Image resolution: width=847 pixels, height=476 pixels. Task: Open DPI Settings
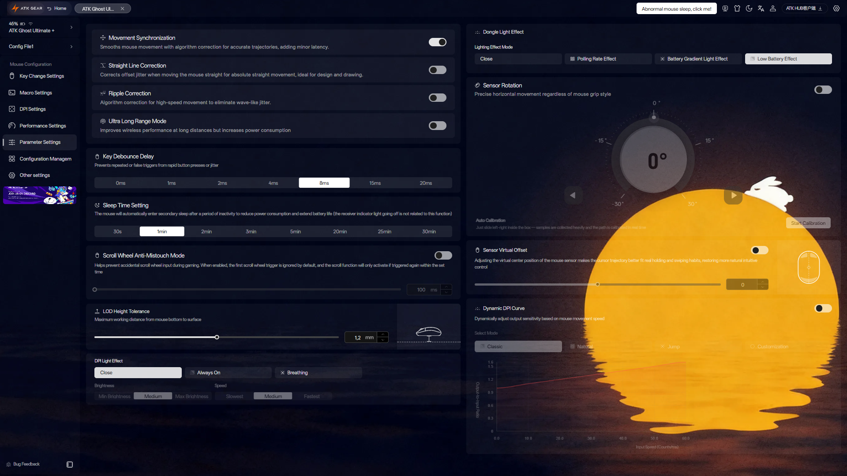(x=40, y=109)
